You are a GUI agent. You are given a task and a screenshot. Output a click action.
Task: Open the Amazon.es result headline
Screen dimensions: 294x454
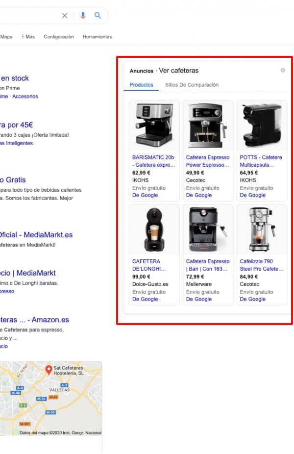pos(34,320)
